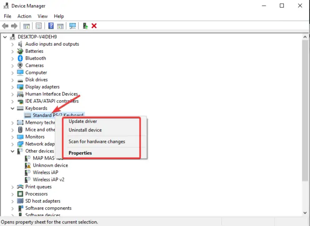This screenshot has height=226, width=310.
Task: Click the Processors chip icon
Action: (20, 194)
